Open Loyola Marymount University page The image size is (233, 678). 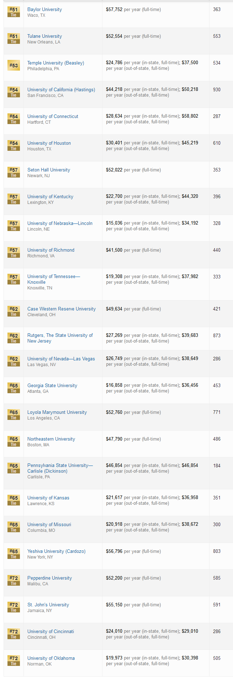click(57, 412)
